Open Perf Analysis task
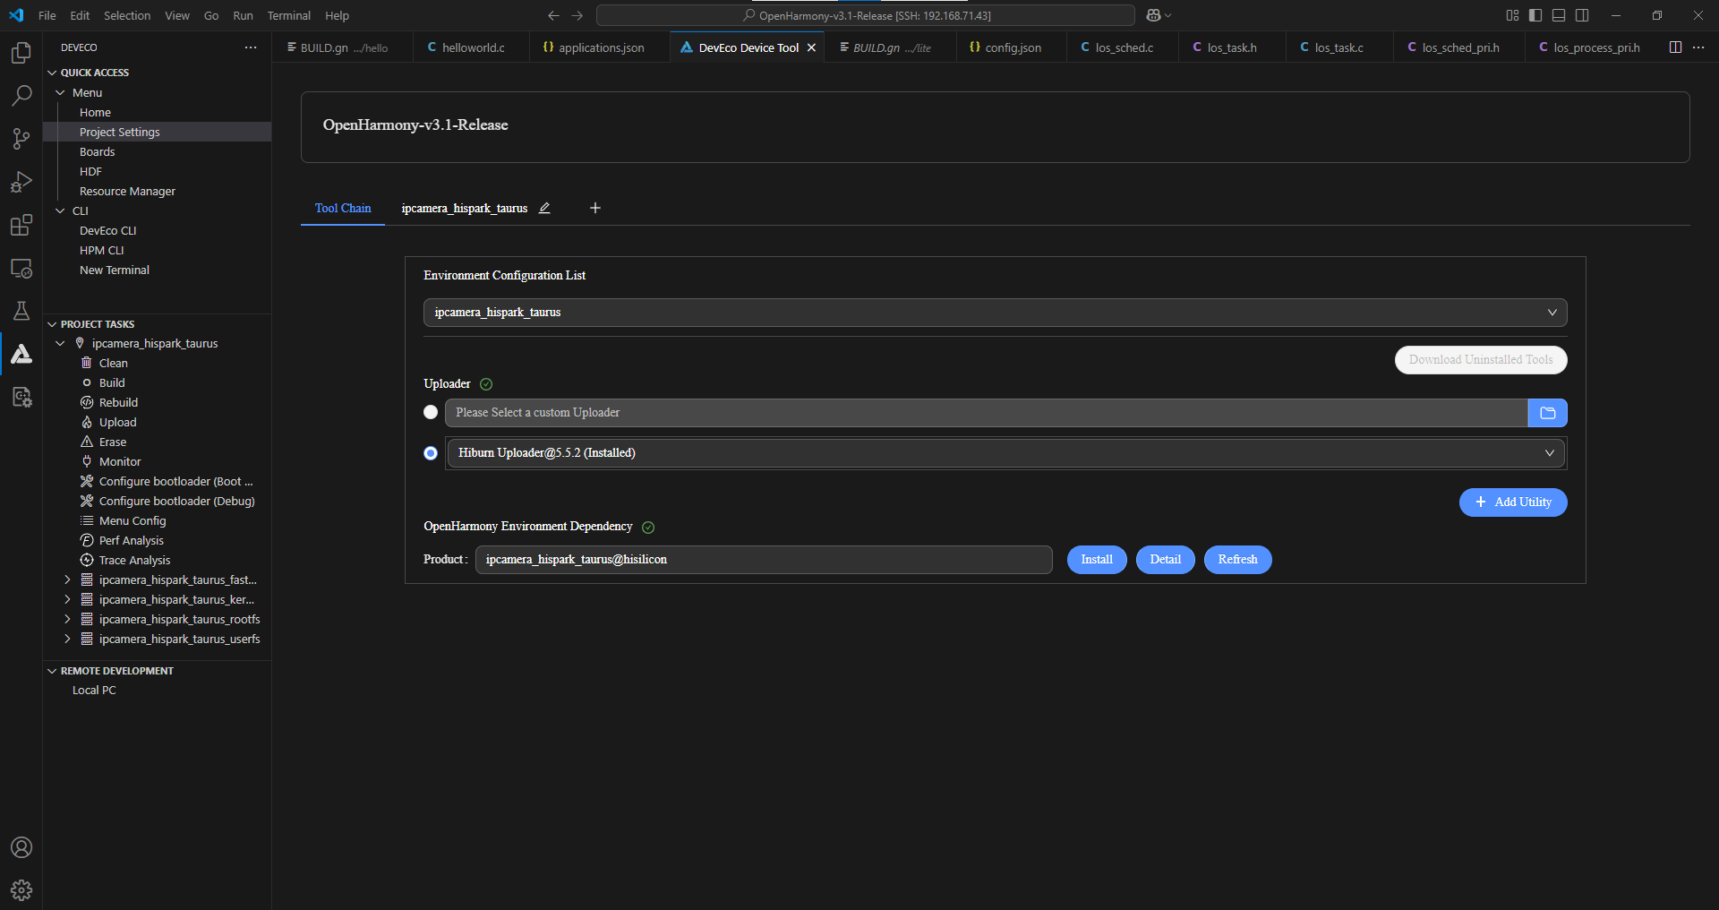Viewport: 1719px width, 910px height. [x=131, y=540]
